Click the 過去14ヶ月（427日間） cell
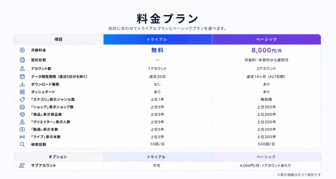Viewport: 336px width, 179px height. (266, 76)
